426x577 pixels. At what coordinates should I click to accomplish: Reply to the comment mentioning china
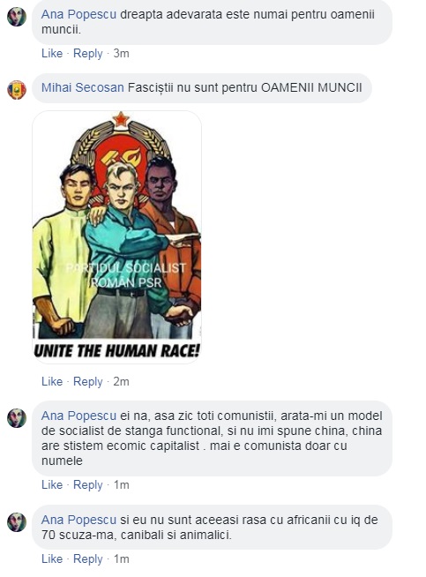[x=88, y=485]
